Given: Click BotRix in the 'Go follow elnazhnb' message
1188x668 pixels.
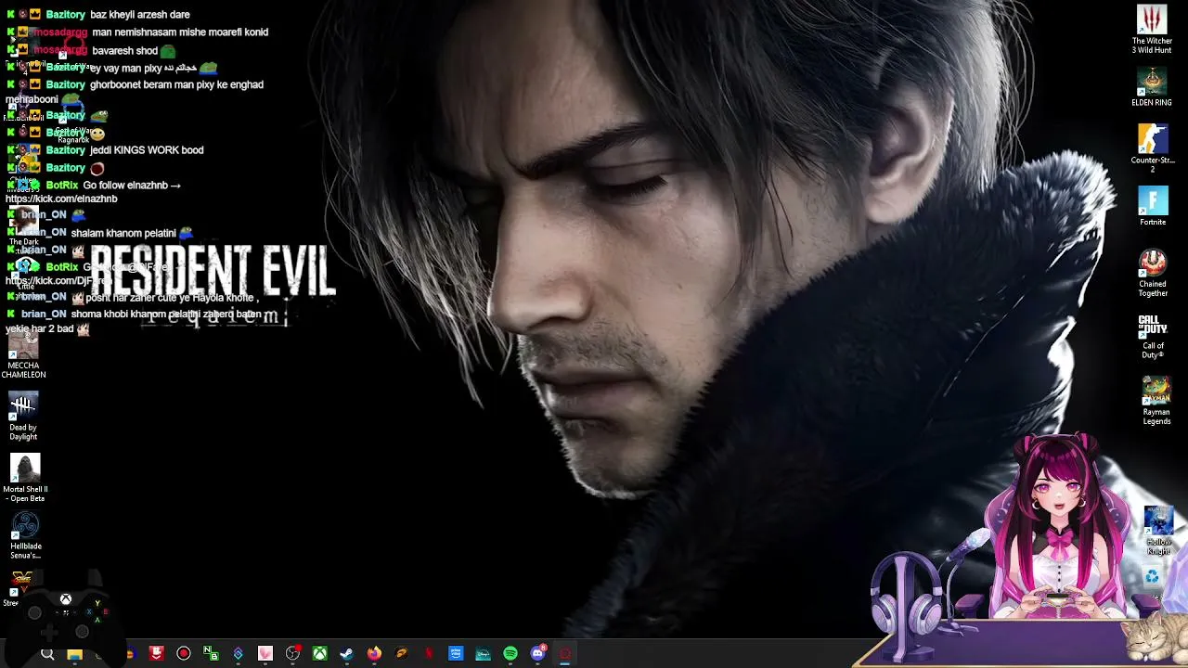Looking at the screenshot, I should (x=62, y=186).
